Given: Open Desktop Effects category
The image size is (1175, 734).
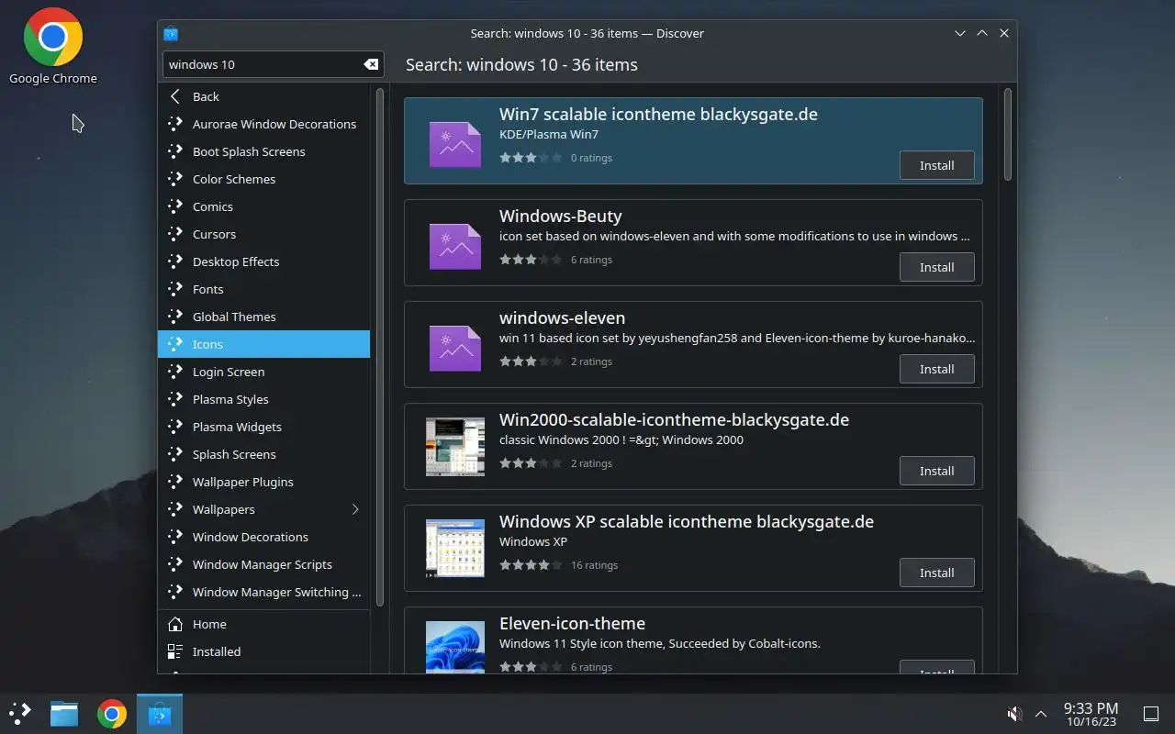Looking at the screenshot, I should coord(264,261).
